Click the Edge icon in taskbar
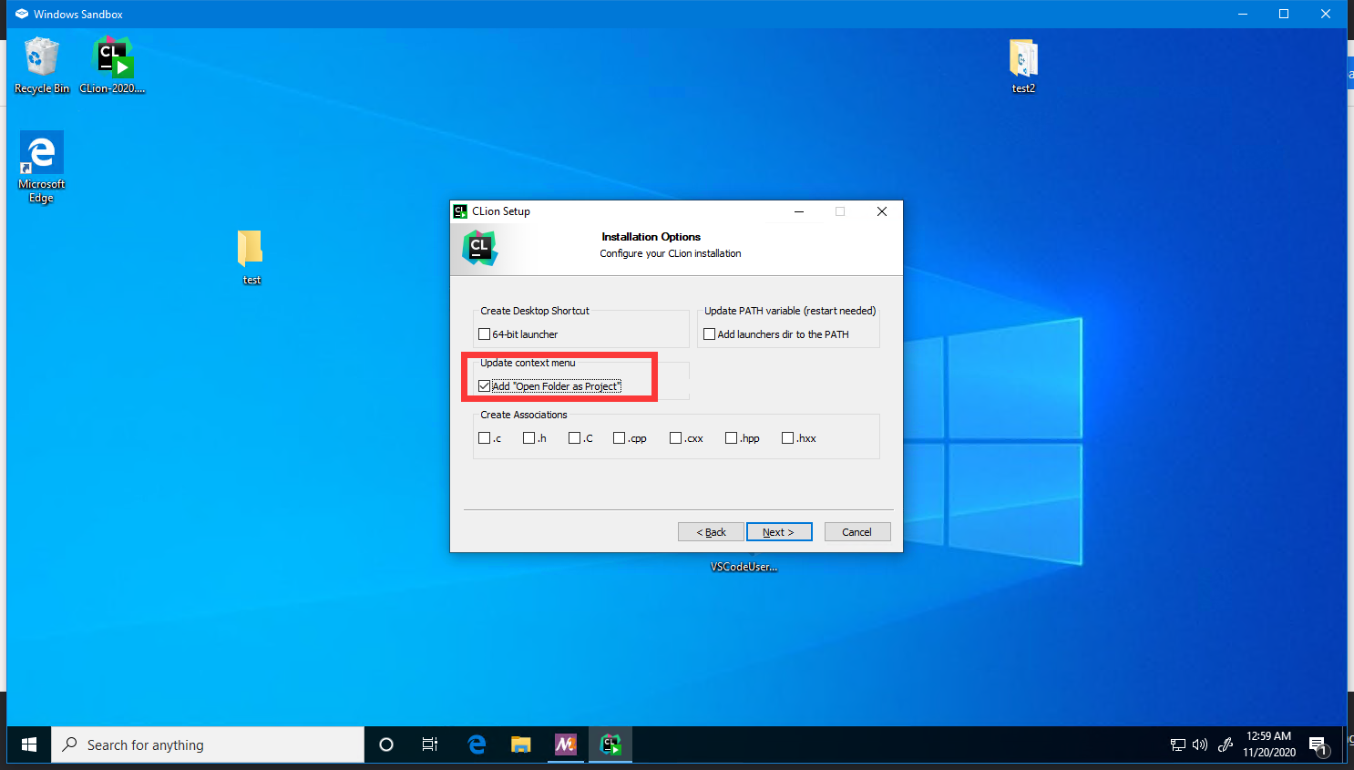The height and width of the screenshot is (770, 1354). [477, 744]
